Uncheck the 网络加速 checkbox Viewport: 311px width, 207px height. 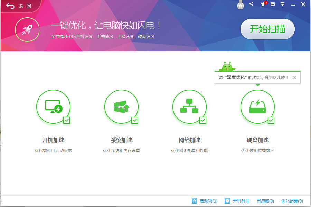[x=203, y=120]
